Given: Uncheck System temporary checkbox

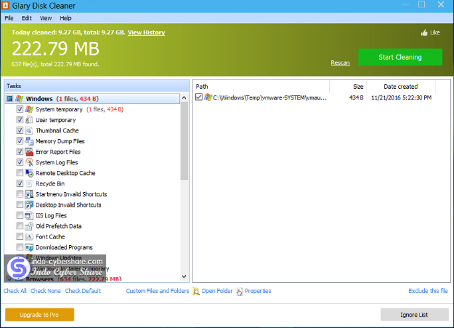Looking at the screenshot, I should coord(20,109).
